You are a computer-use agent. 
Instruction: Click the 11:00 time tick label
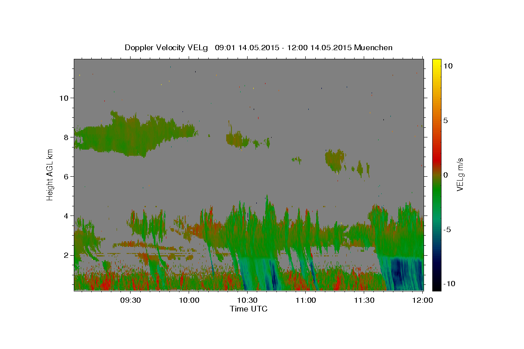(x=306, y=300)
